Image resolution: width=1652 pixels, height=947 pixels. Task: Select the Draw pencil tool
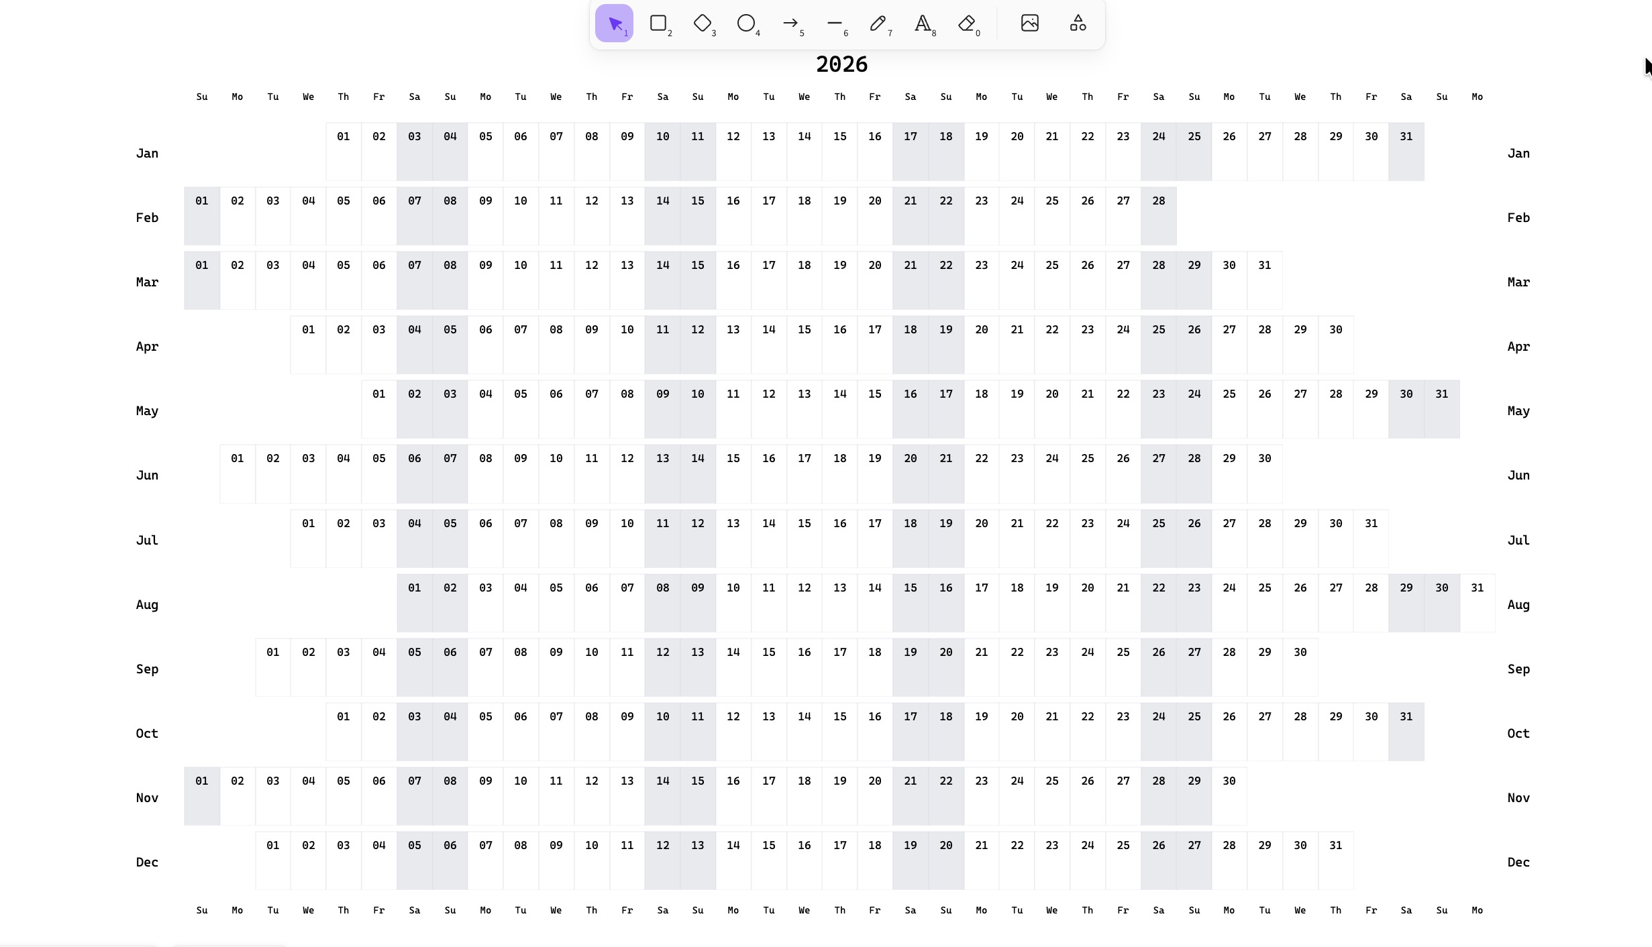tap(878, 23)
